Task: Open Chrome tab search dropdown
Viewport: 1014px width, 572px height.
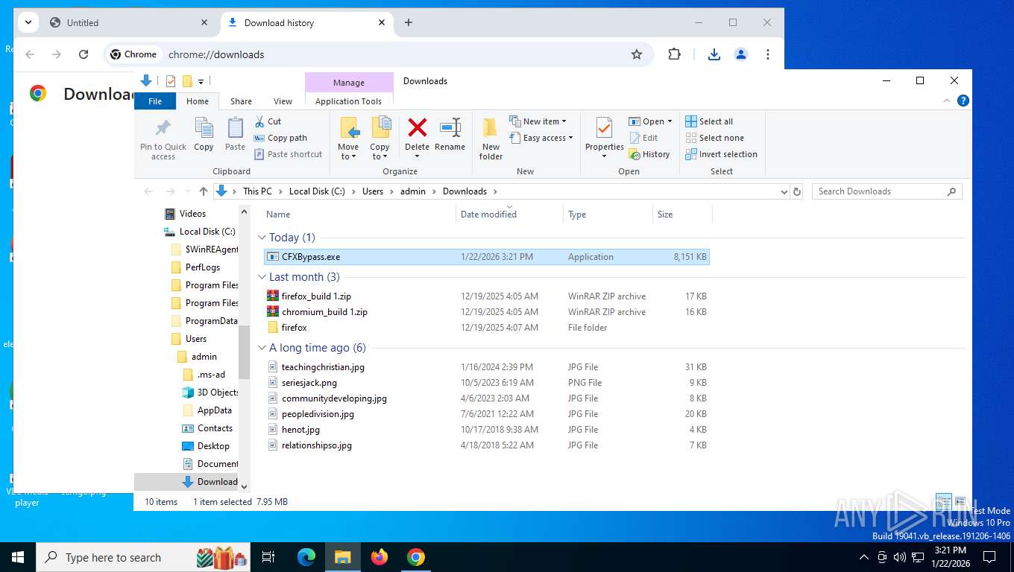Action: pos(28,22)
